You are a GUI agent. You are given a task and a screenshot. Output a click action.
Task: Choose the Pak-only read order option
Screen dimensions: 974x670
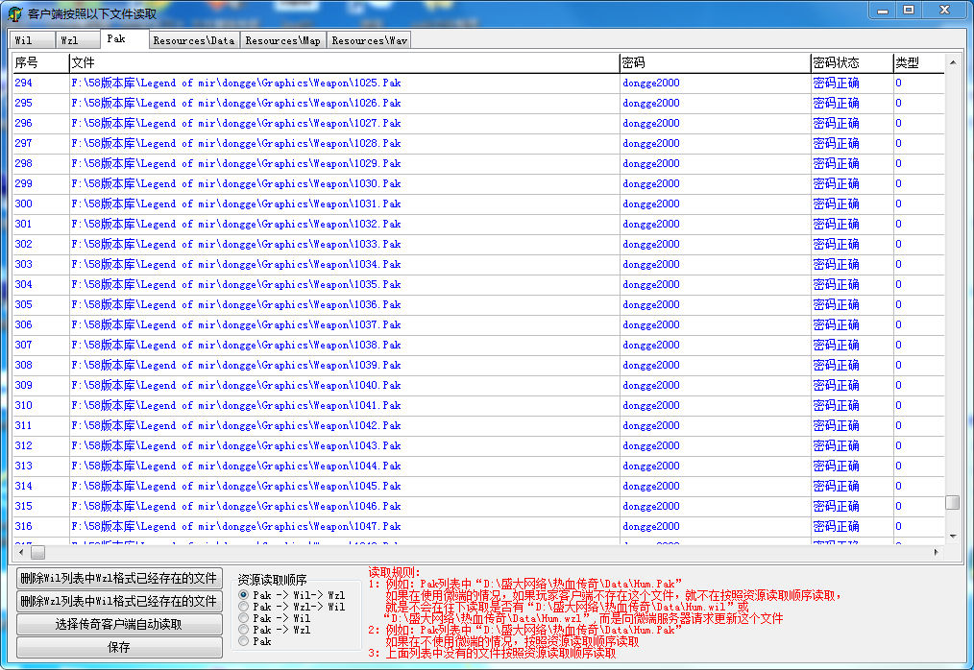(244, 641)
